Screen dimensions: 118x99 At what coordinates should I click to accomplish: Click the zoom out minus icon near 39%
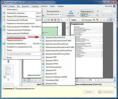coord(87,80)
